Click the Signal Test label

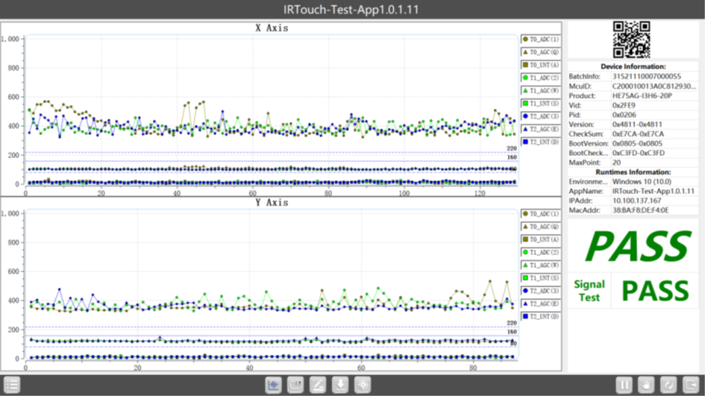point(589,290)
